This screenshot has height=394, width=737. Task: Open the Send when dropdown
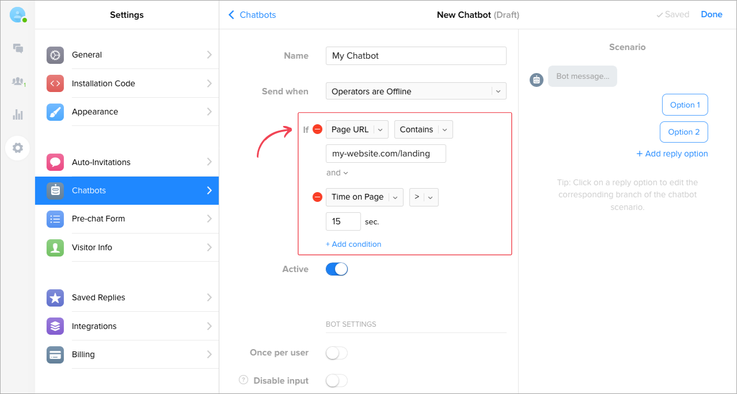[x=416, y=91]
